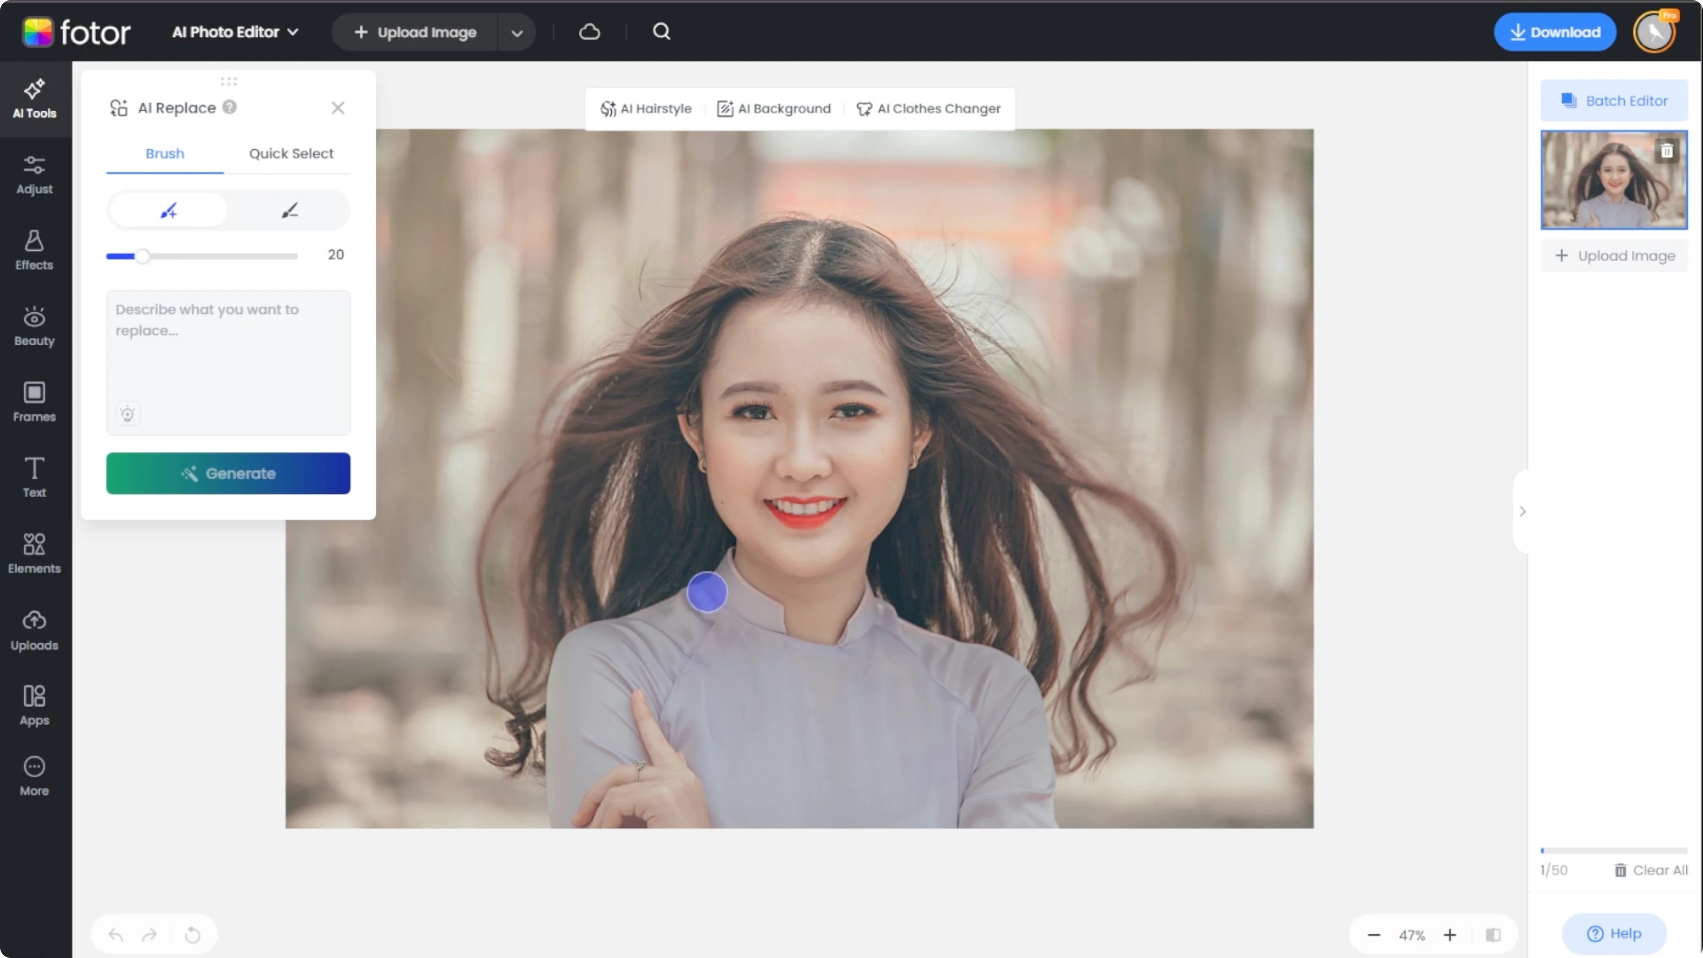Click the brush size slider track
The width and height of the screenshot is (1703, 958).
click(202, 256)
